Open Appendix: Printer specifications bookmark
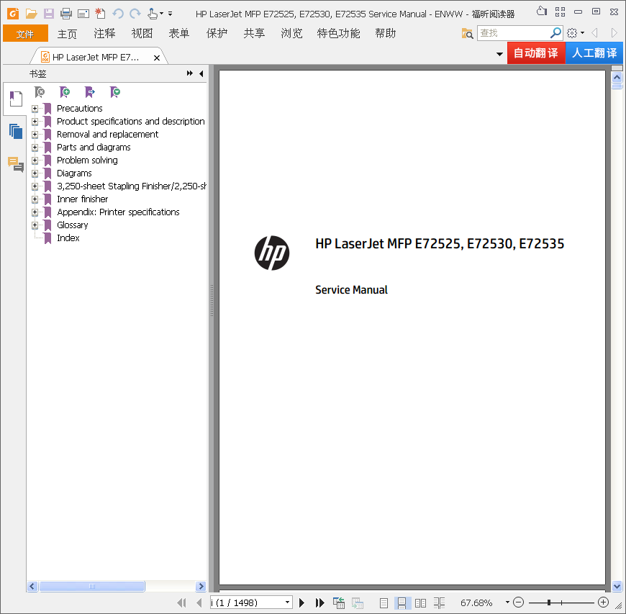The height and width of the screenshot is (614, 626). 118,212
